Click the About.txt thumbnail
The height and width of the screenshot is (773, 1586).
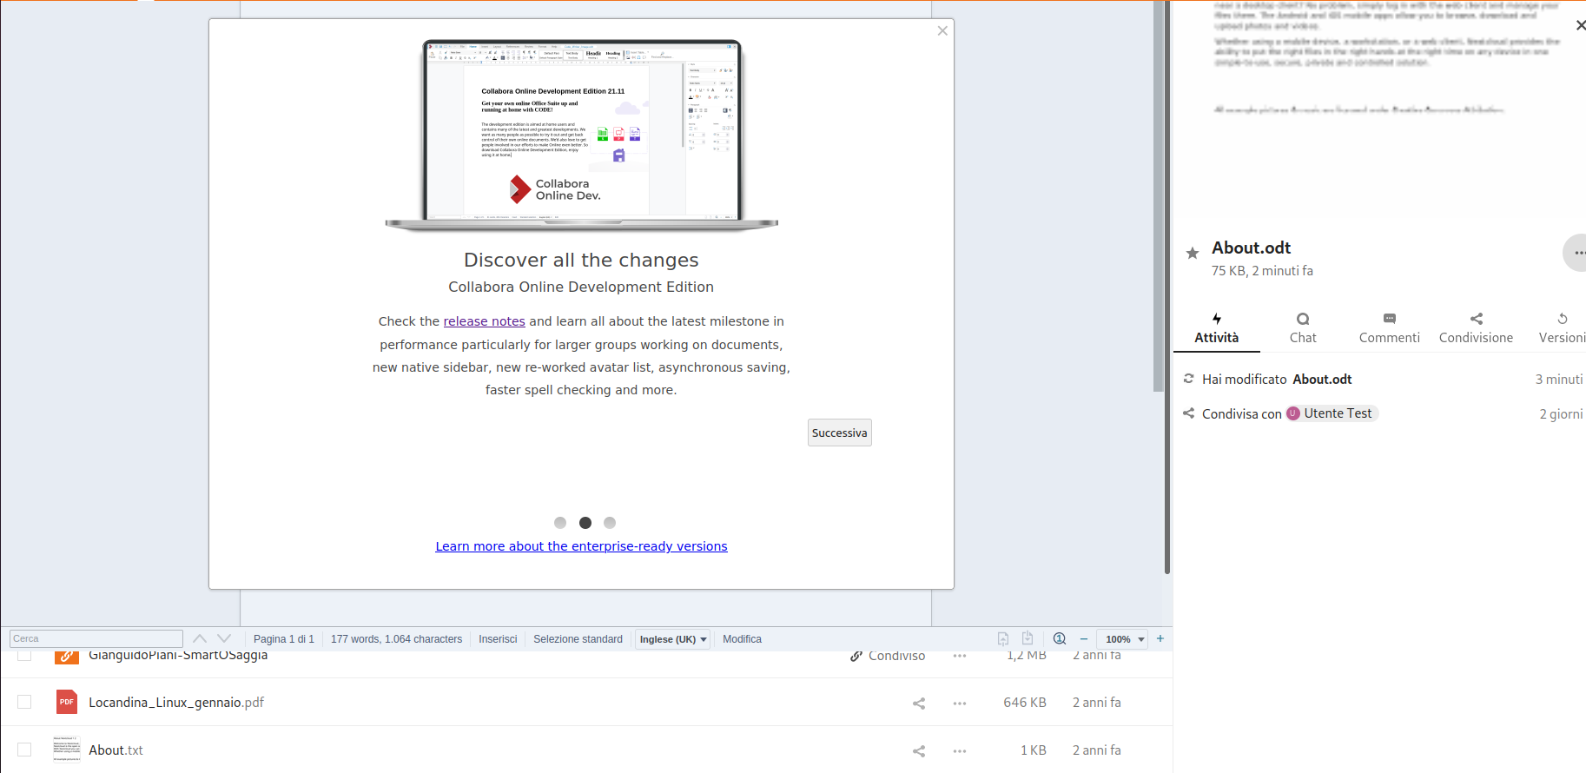pos(67,750)
